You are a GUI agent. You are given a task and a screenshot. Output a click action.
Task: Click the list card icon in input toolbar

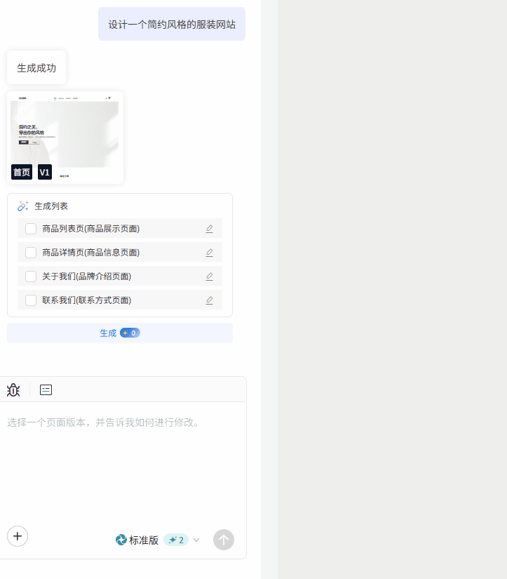(x=46, y=390)
